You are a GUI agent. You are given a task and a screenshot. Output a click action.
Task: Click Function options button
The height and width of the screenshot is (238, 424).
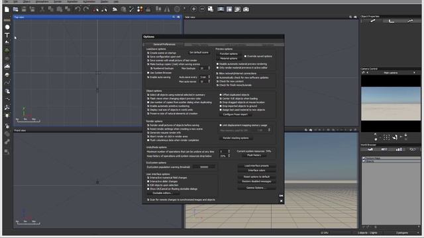229,54
